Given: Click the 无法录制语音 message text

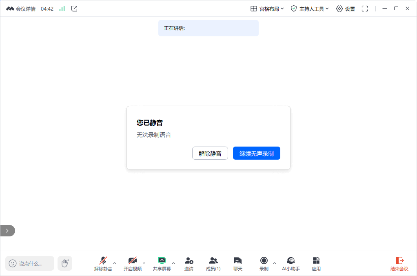Looking at the screenshot, I should click(154, 135).
